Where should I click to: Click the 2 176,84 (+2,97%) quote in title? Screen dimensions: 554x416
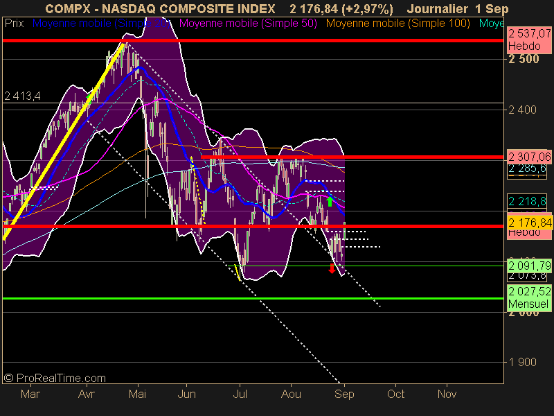(x=341, y=9)
